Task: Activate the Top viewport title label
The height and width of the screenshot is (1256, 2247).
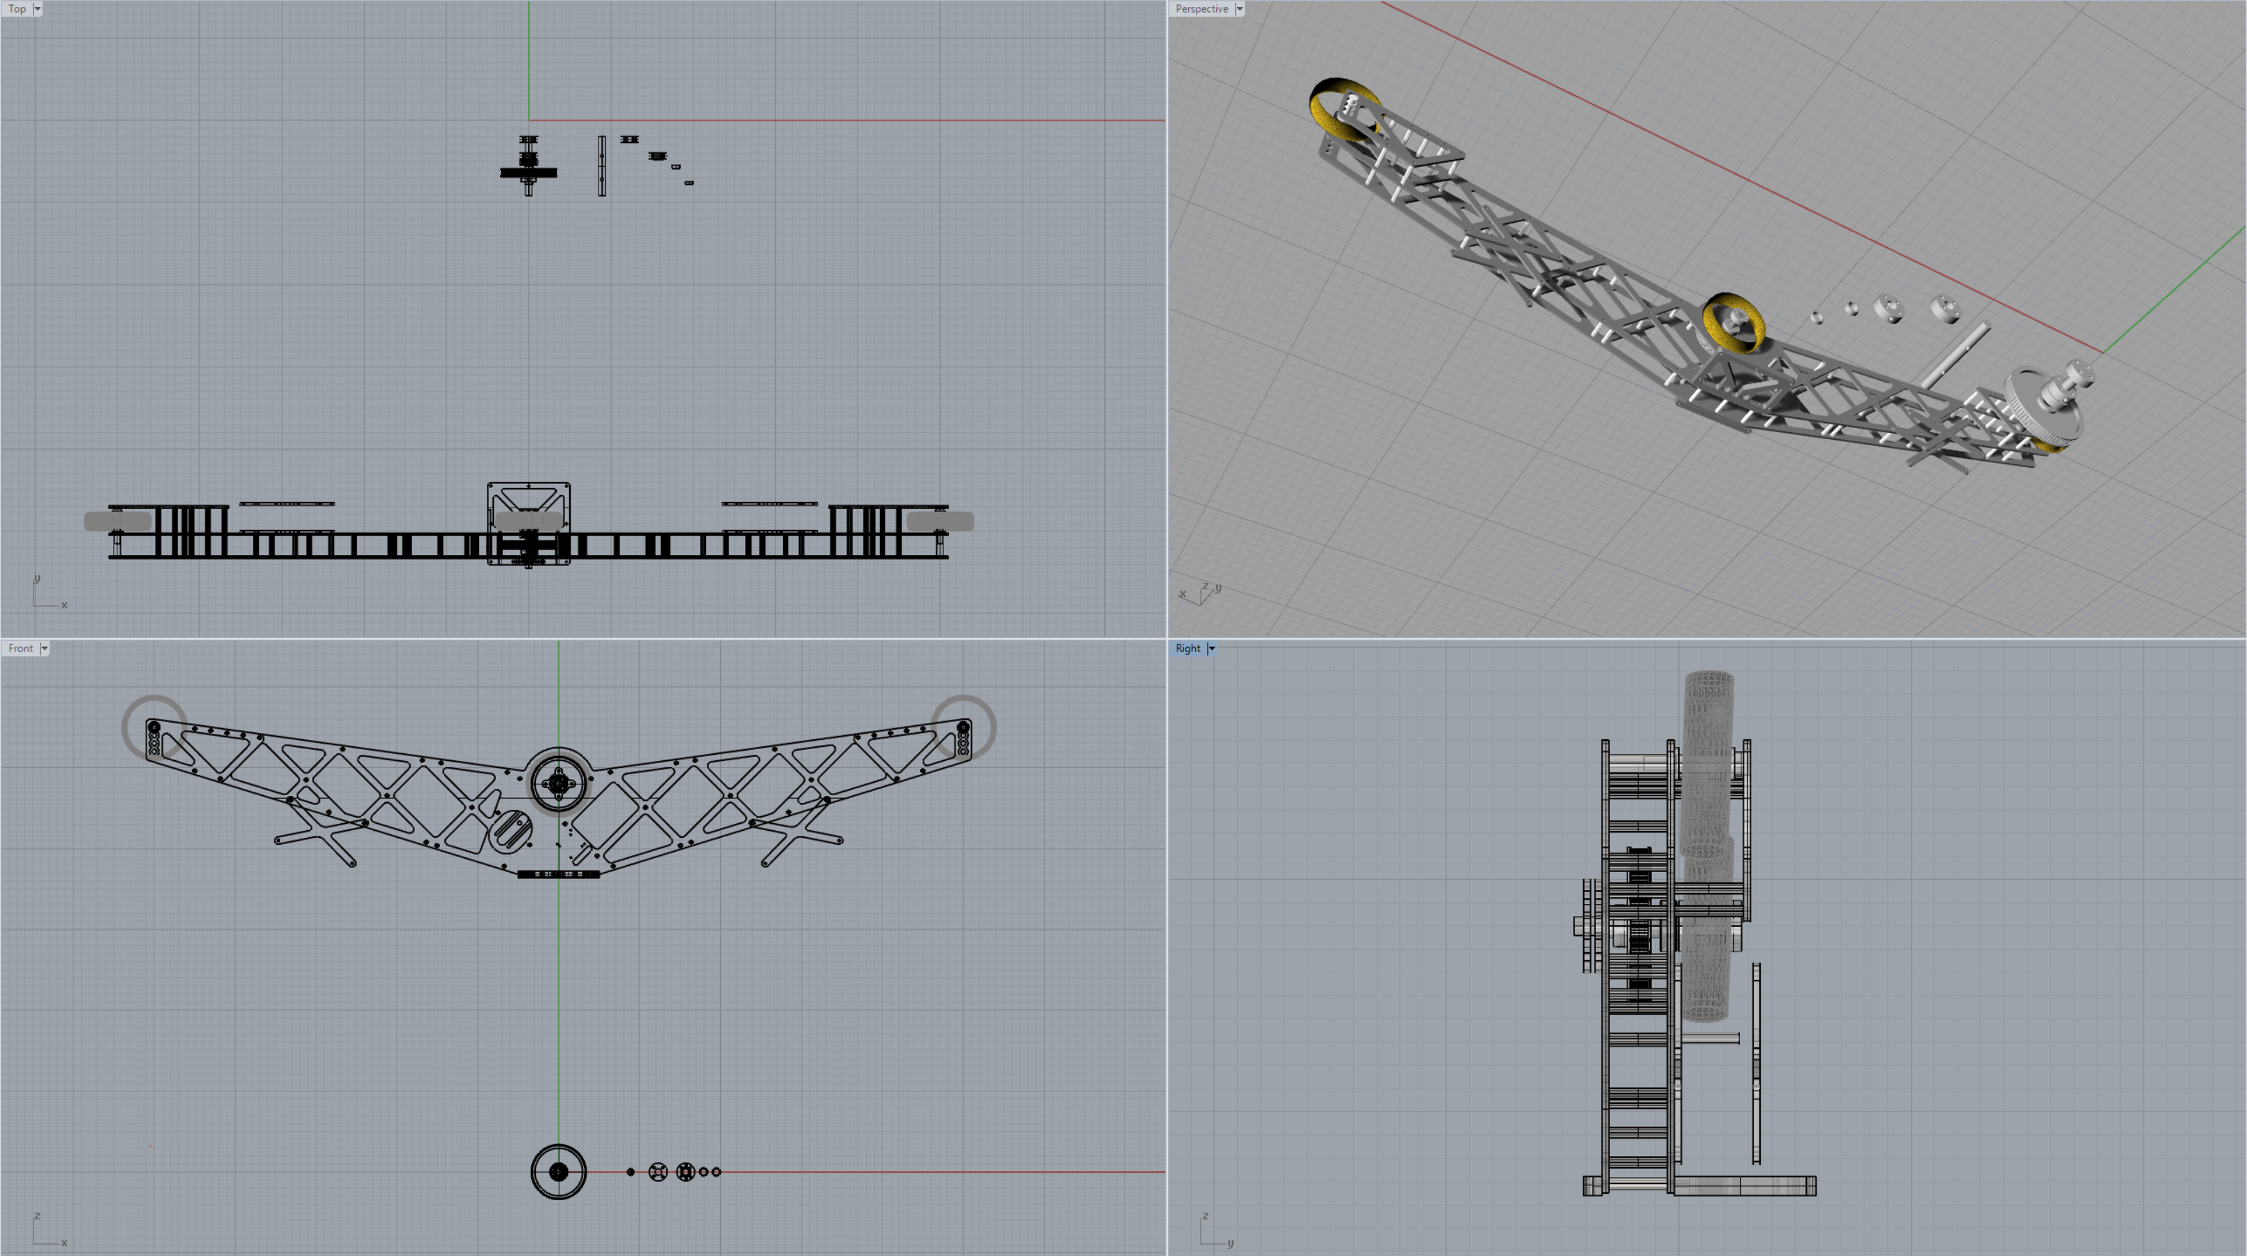Action: point(17,8)
